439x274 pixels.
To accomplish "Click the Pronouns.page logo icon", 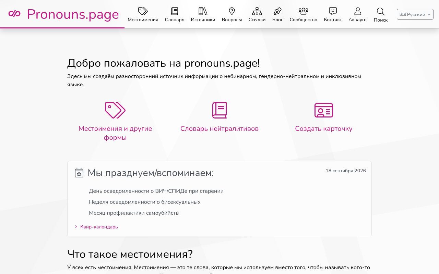I will click(14, 14).
